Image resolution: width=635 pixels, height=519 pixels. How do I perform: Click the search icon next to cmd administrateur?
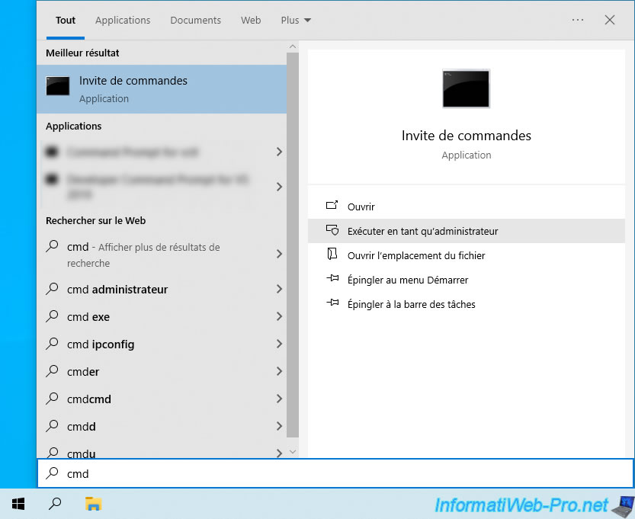(x=53, y=289)
